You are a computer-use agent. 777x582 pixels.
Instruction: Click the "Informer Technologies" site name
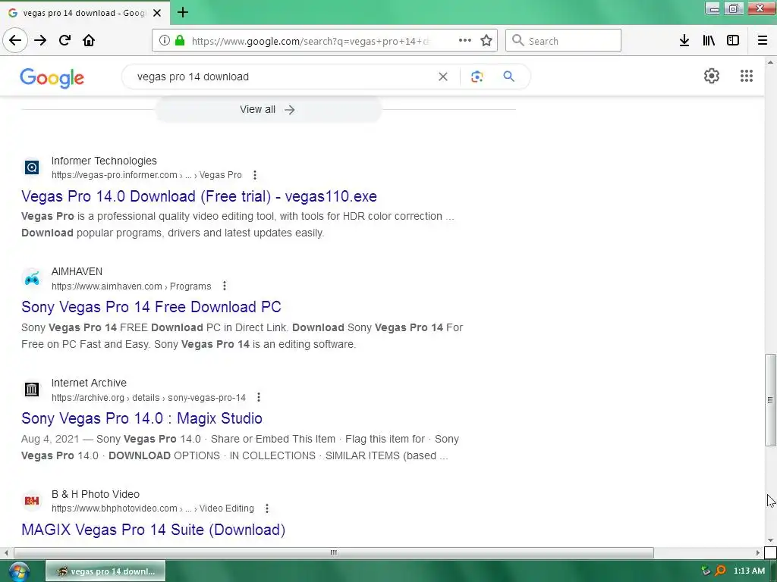click(104, 161)
